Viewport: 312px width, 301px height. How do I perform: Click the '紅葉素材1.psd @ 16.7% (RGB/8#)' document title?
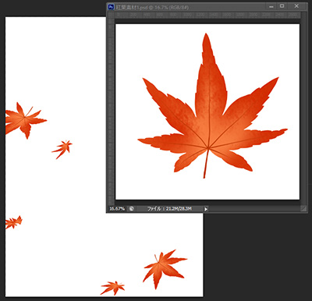152,7
